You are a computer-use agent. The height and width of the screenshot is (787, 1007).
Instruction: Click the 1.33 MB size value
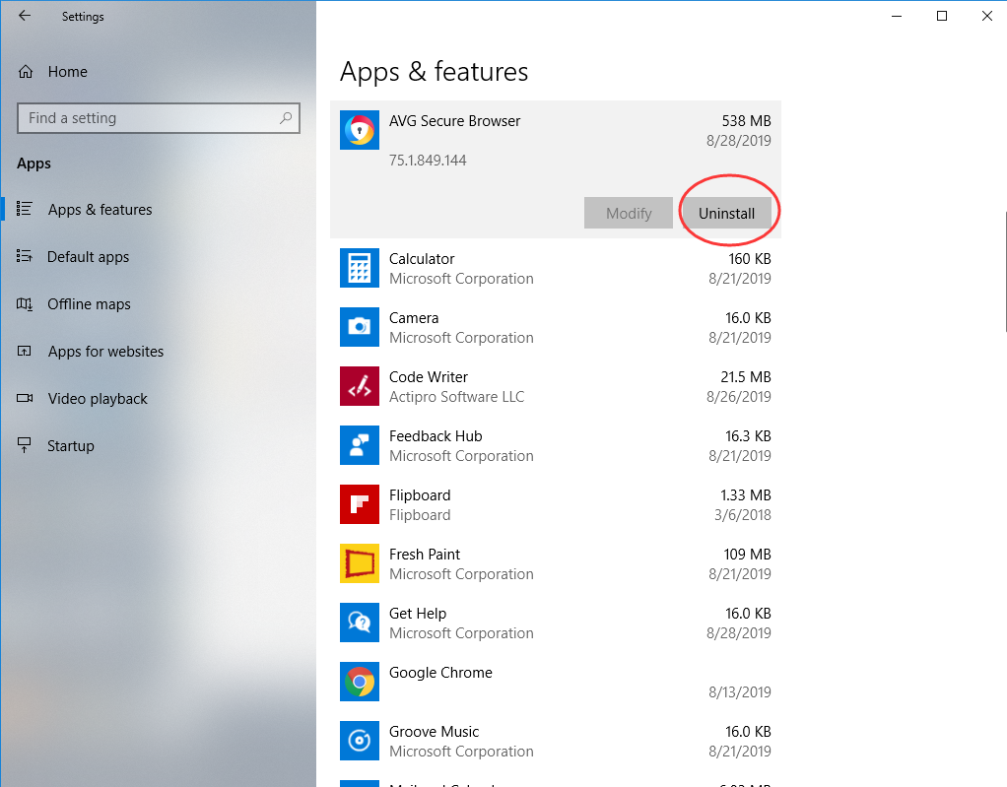point(746,495)
